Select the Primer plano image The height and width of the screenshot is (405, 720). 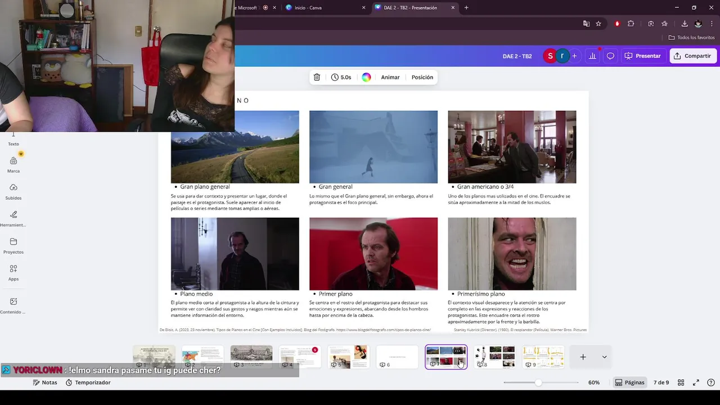click(373, 254)
